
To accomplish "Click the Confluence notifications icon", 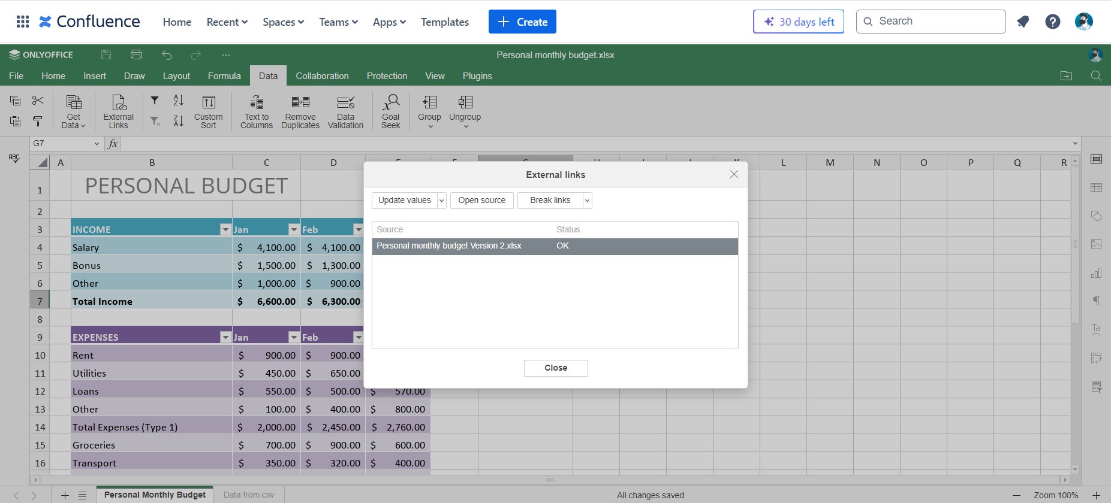I will (1023, 22).
